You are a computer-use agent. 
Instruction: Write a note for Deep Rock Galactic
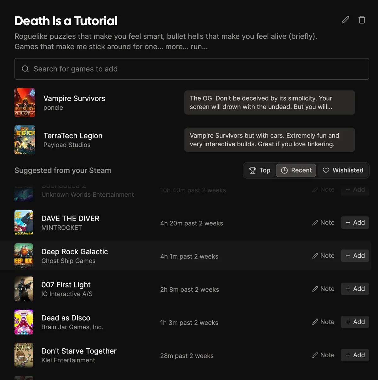click(x=323, y=256)
